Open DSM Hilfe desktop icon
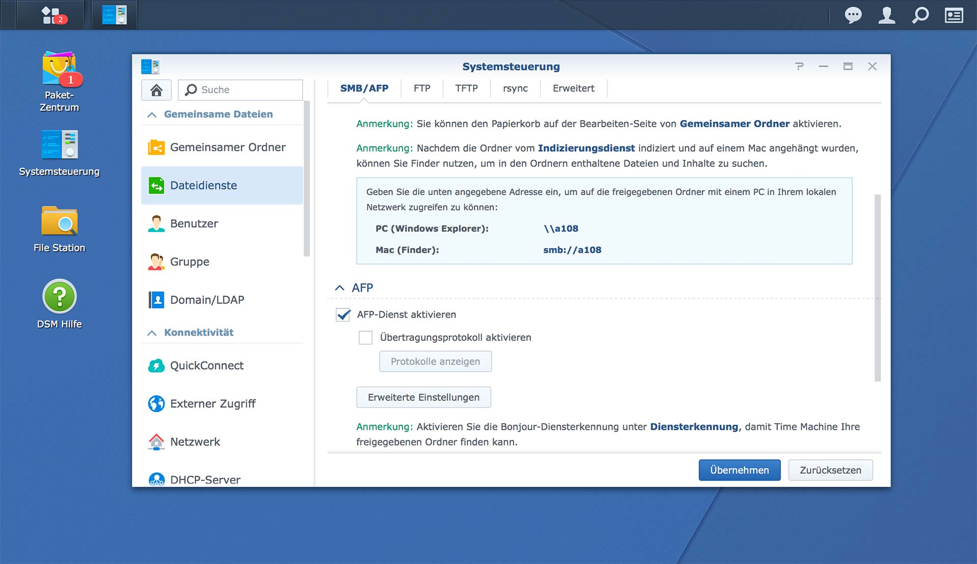Image resolution: width=977 pixels, height=564 pixels. 60,304
